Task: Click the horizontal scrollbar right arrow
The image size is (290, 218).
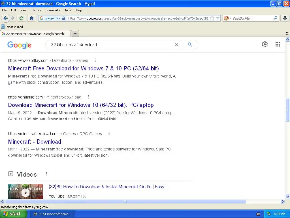Action: pyautogui.click(x=283, y=201)
